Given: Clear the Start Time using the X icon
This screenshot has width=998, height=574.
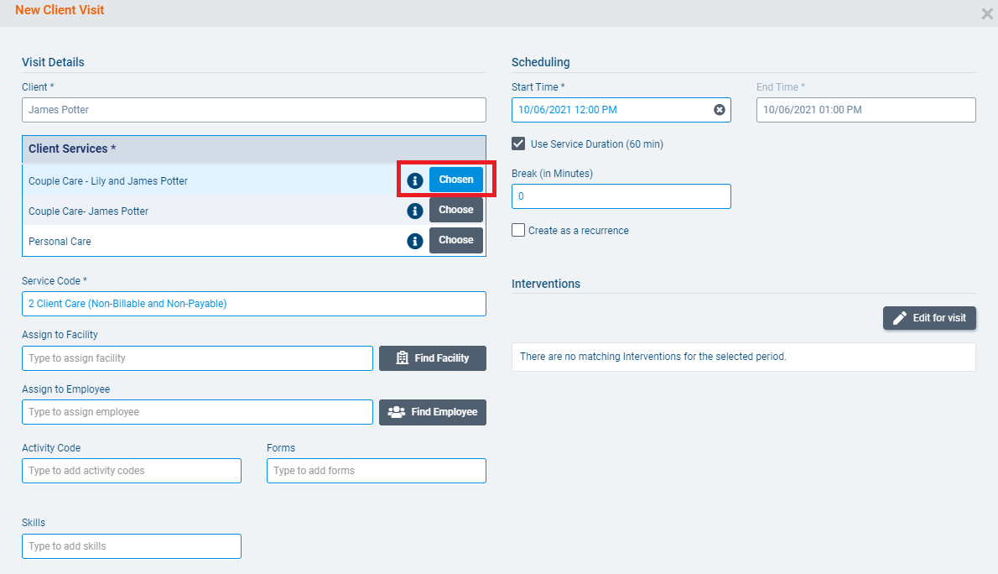Looking at the screenshot, I should (720, 109).
